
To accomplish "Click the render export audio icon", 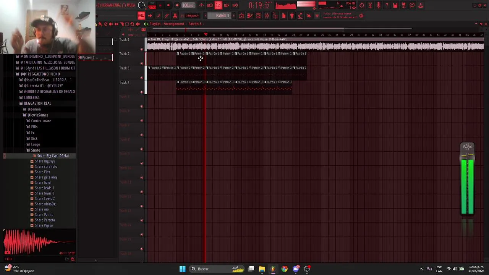I will (403, 5).
